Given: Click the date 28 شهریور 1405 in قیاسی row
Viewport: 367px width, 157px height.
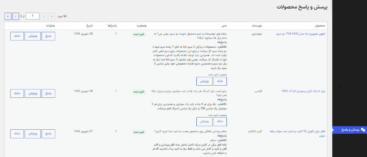Looking at the screenshot, I should pyautogui.click(x=83, y=91).
